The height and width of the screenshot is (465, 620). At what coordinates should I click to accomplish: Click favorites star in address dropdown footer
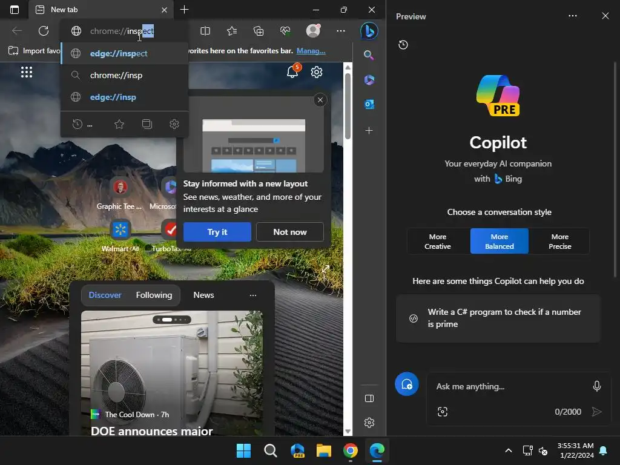tap(119, 125)
